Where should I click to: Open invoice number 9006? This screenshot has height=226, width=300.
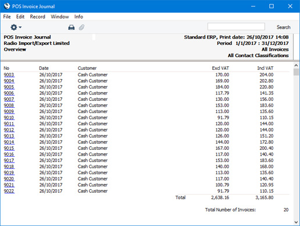click(9, 93)
